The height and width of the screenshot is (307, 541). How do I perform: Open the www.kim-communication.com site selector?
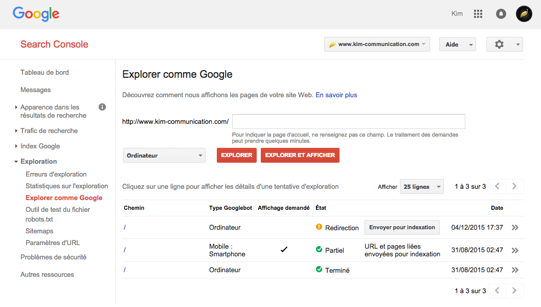click(377, 45)
